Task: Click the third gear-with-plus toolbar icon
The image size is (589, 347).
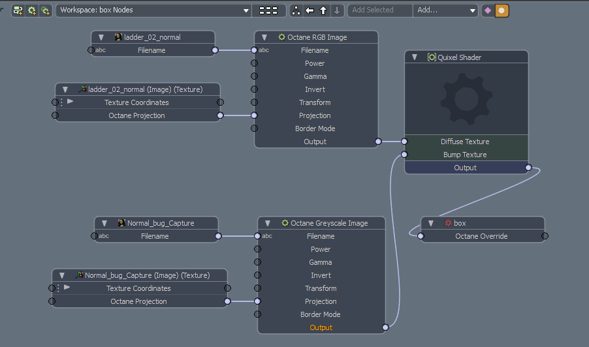Action: point(46,10)
